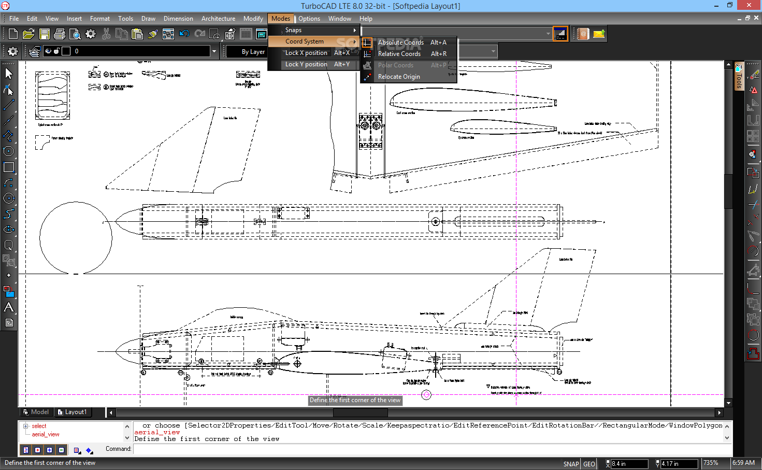Toggle Absolute Coords mode
The width and height of the screenshot is (762, 470).
409,42
